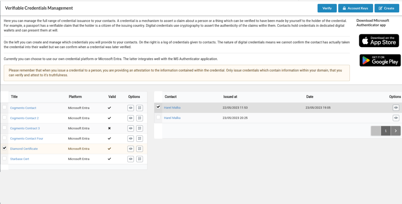Click the eye icon for Starbase Cert
The width and height of the screenshot is (402, 204).
[x=130, y=159]
